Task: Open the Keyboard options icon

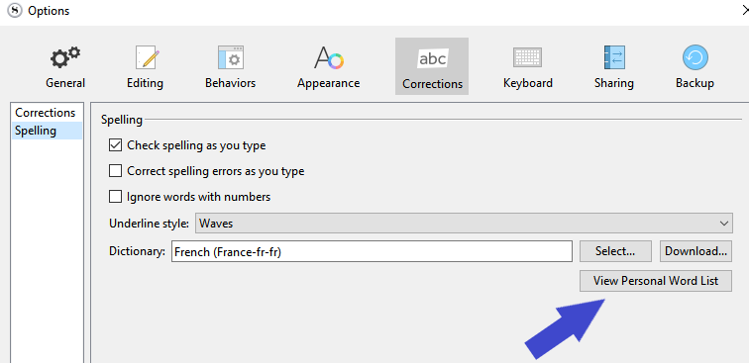Action: [x=527, y=57]
